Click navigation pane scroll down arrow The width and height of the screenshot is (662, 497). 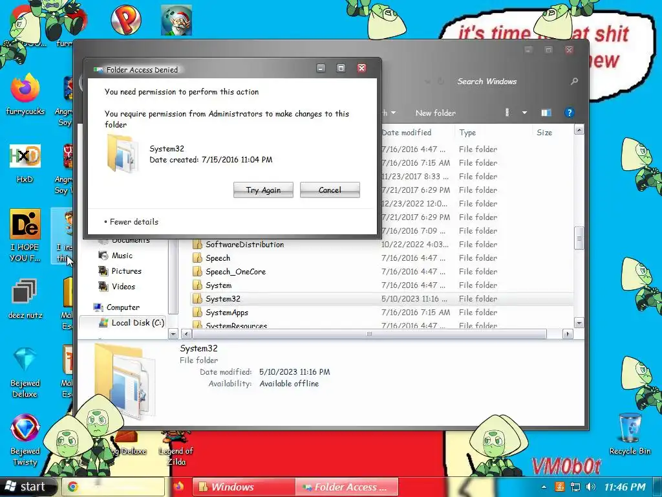173,334
